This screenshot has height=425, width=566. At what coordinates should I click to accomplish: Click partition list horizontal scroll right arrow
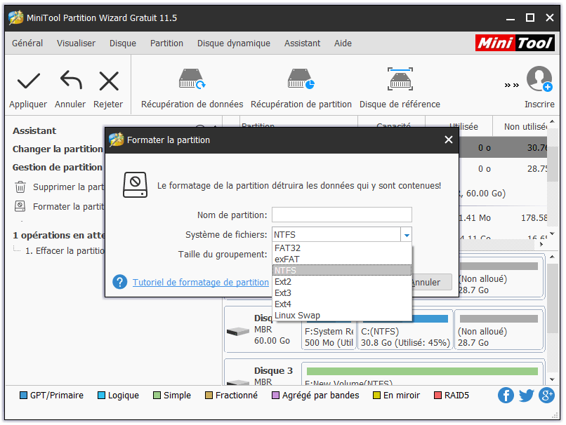pos(541,244)
